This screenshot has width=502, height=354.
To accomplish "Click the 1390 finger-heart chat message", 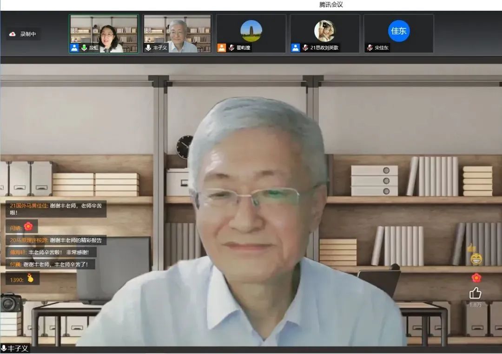I will (x=22, y=279).
